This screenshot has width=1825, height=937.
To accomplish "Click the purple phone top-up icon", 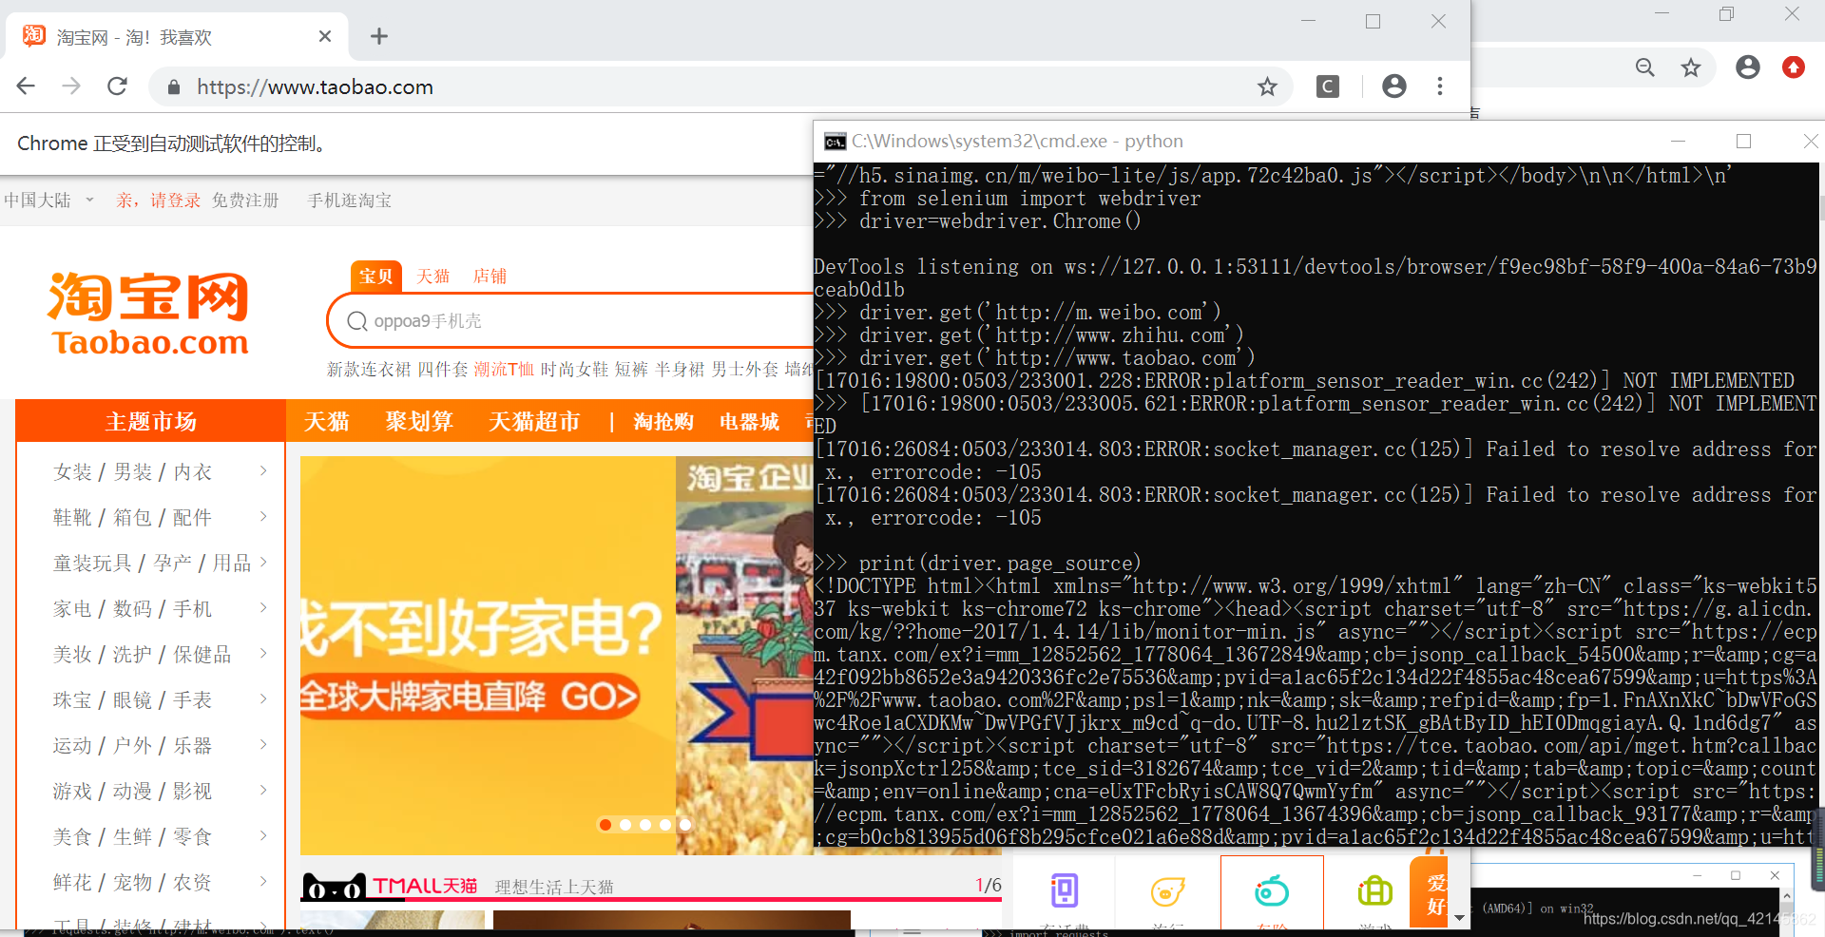I will pos(1065,890).
